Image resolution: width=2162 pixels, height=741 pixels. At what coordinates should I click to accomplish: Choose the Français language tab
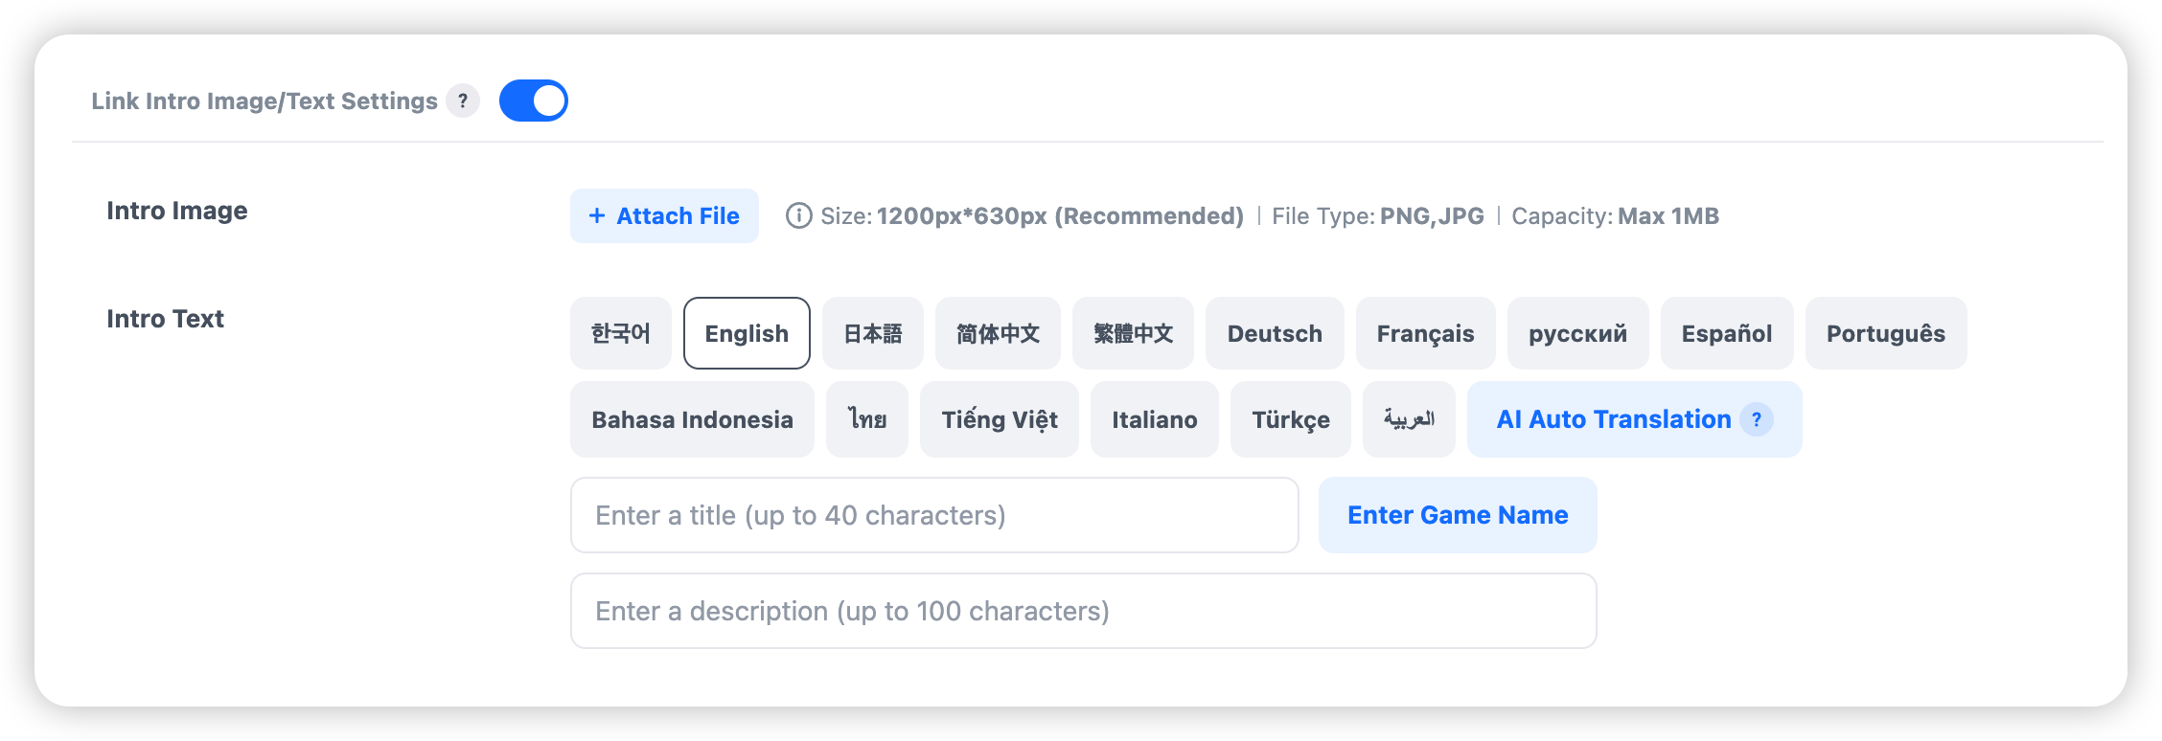pos(1425,333)
